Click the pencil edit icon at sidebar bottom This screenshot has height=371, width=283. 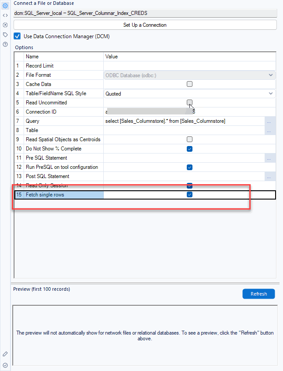point(5,354)
